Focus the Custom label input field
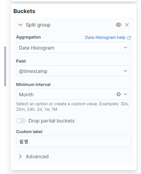 point(73,141)
